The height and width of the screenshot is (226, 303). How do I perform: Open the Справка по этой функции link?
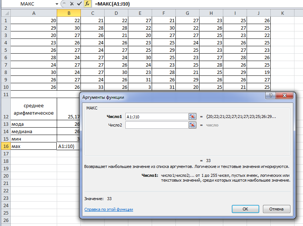pyautogui.click(x=109, y=209)
